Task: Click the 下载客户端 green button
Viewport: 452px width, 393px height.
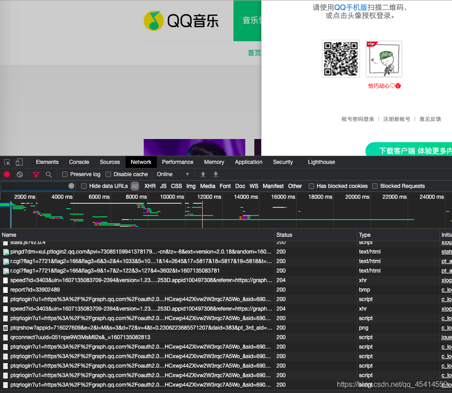Action: pos(409,149)
